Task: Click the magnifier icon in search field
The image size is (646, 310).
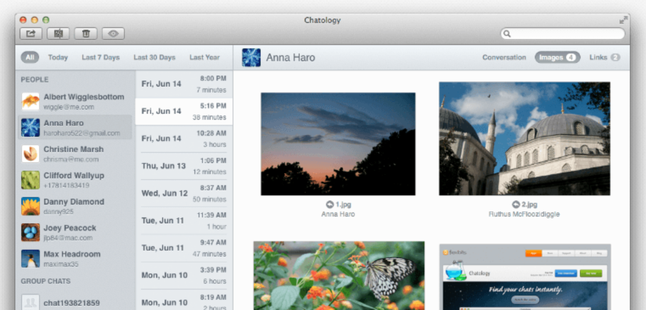Action: tap(507, 34)
